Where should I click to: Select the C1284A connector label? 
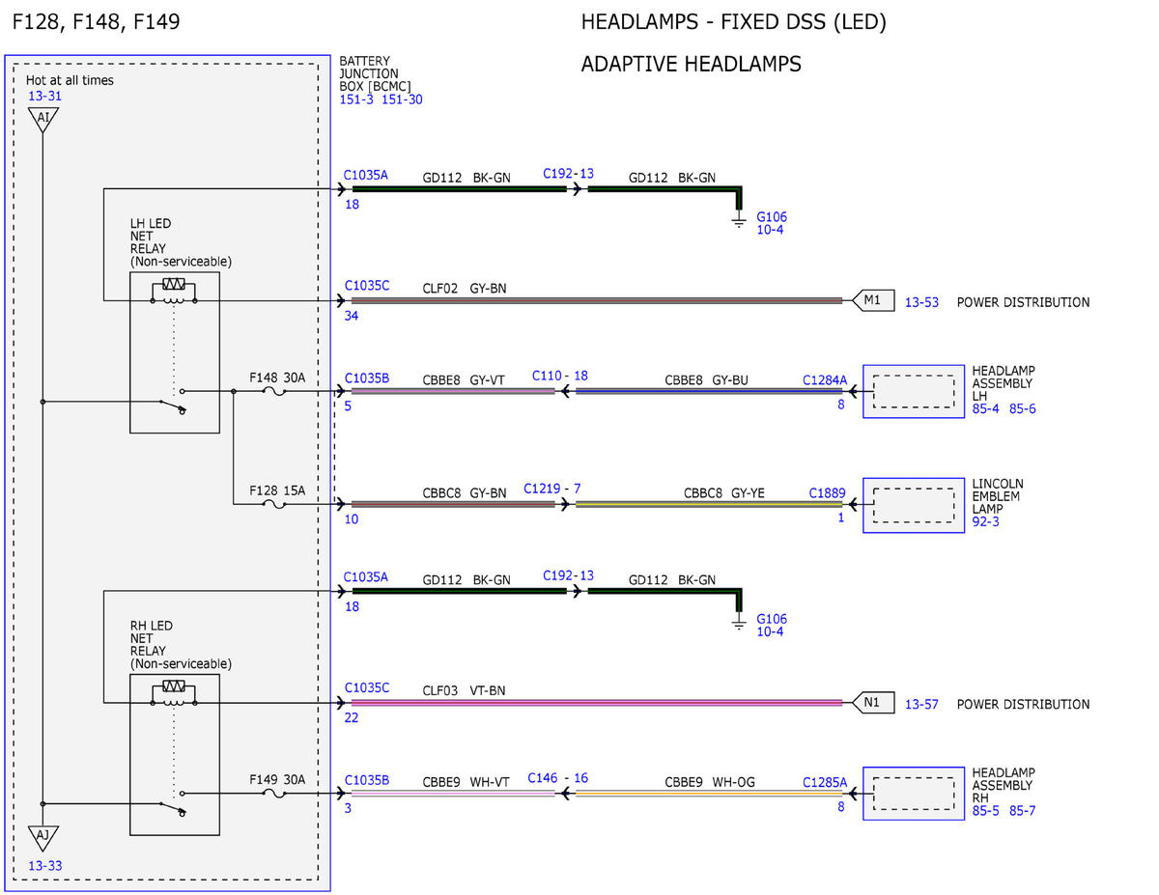pyautogui.click(x=825, y=380)
